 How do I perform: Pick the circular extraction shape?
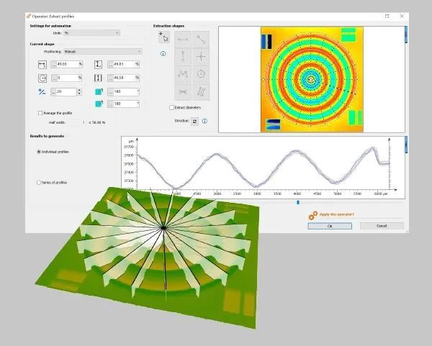click(x=201, y=75)
